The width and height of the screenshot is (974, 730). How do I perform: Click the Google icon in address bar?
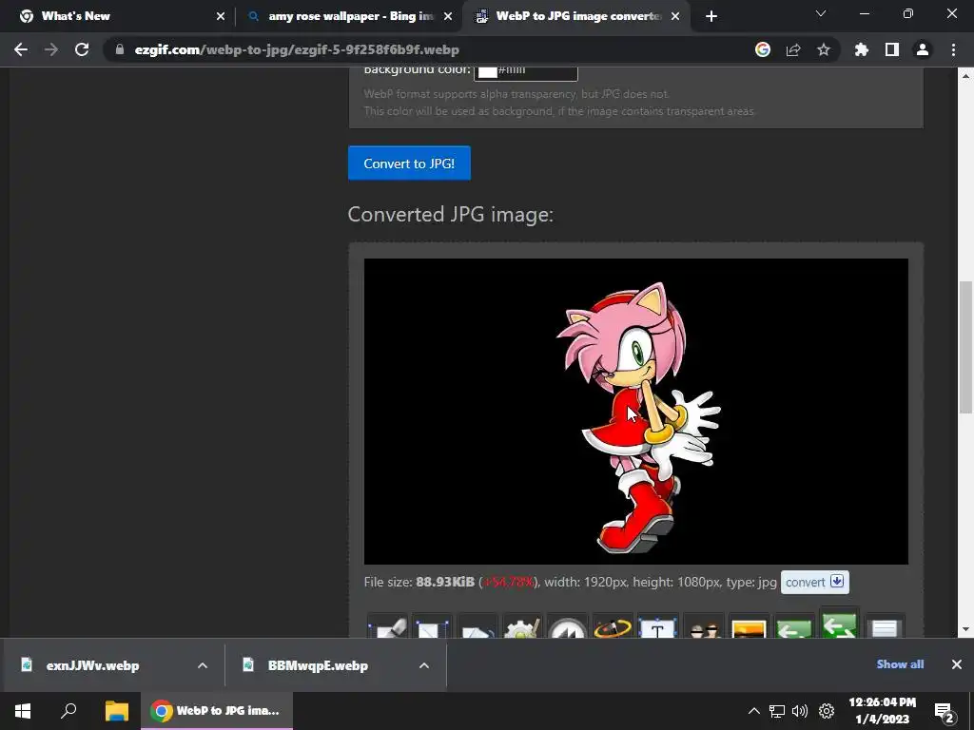(763, 49)
